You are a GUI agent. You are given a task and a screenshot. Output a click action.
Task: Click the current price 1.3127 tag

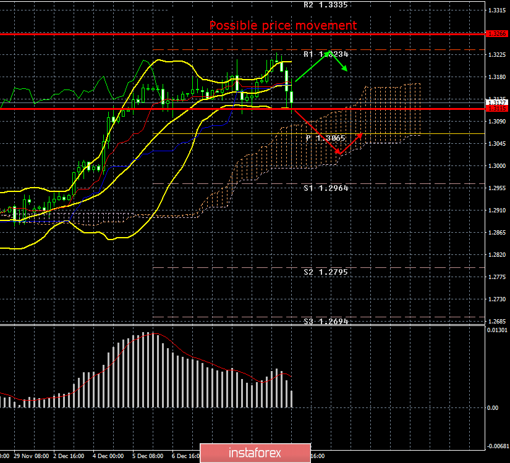pyautogui.click(x=496, y=102)
